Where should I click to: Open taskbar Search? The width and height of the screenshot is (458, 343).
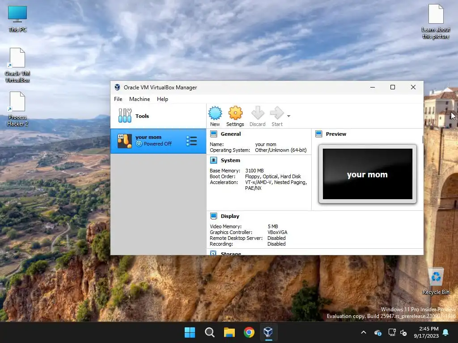(x=210, y=332)
